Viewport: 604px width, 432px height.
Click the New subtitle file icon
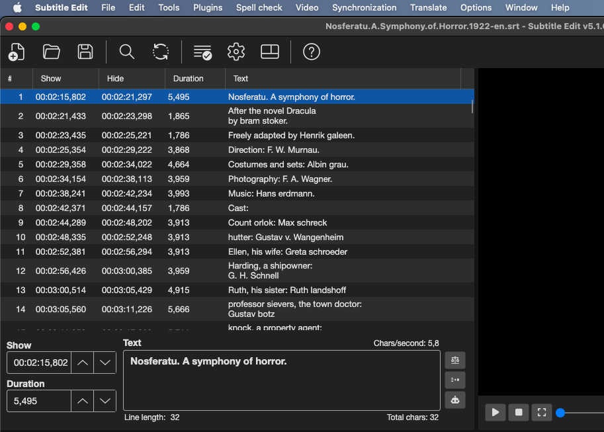[x=16, y=52]
